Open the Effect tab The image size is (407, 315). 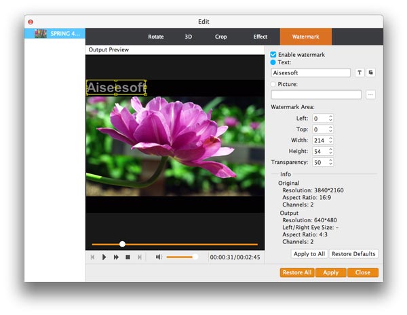260,37
